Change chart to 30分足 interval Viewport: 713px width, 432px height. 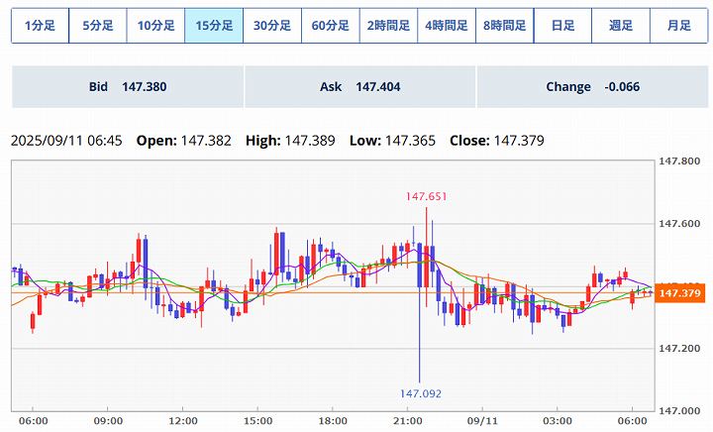(x=272, y=26)
